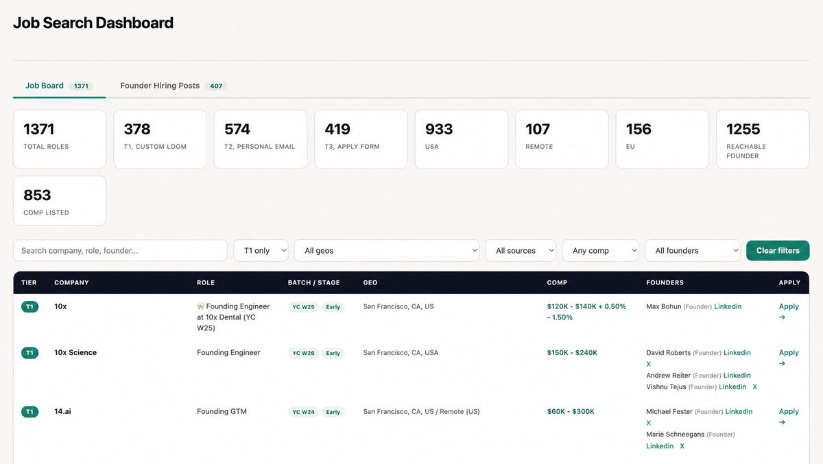Click the $60K - $300K comp value
Screen dimensions: 823x464
[571, 411]
